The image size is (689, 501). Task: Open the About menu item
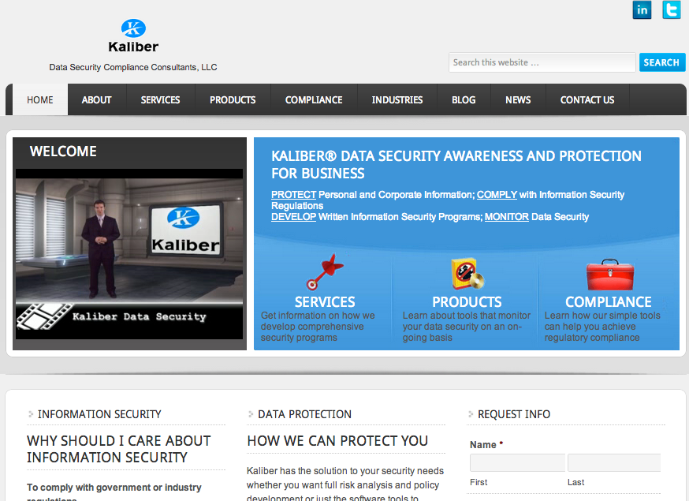pos(97,100)
